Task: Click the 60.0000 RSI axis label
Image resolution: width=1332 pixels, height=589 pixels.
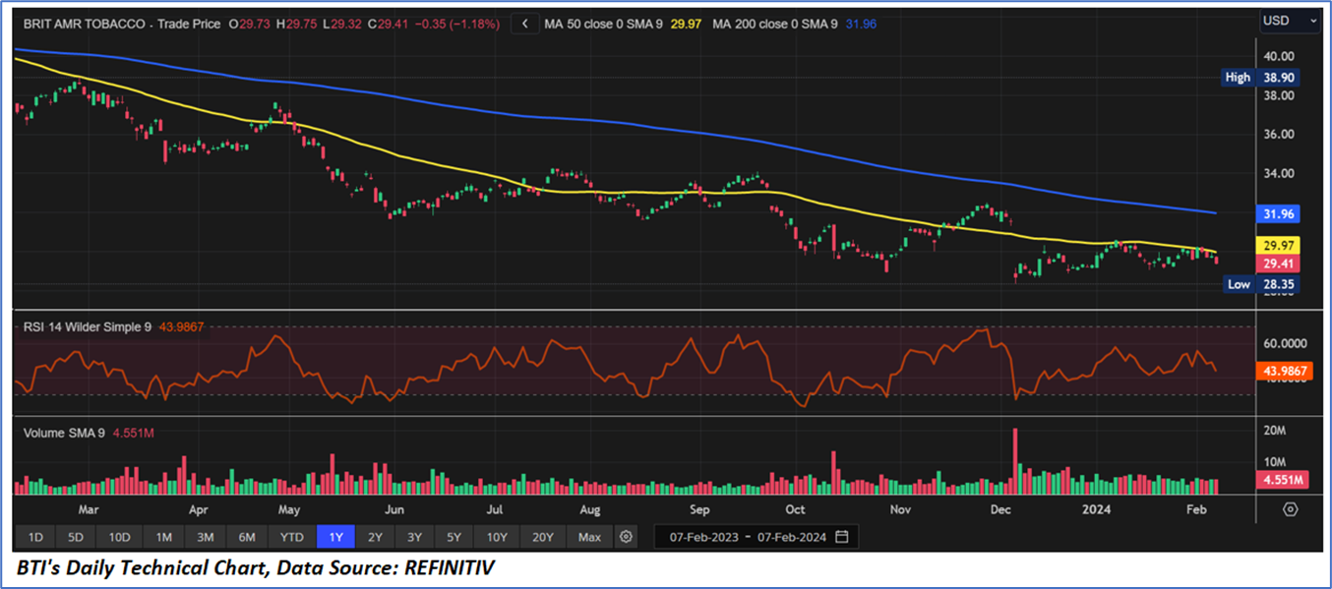Action: pos(1286,343)
